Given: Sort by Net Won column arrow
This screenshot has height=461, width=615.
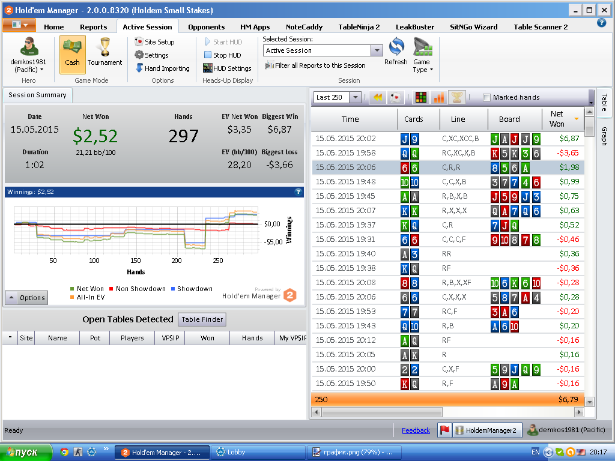Looking at the screenshot, I should pyautogui.click(x=576, y=119).
